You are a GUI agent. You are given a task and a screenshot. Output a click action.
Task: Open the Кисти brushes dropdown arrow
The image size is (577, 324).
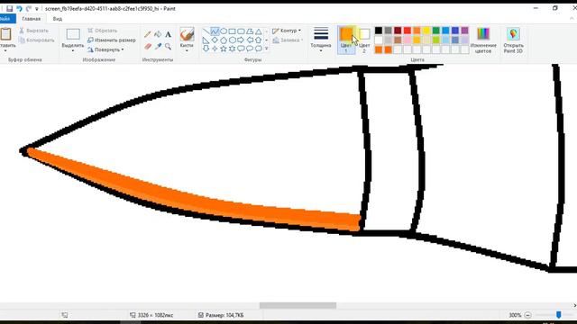click(187, 50)
